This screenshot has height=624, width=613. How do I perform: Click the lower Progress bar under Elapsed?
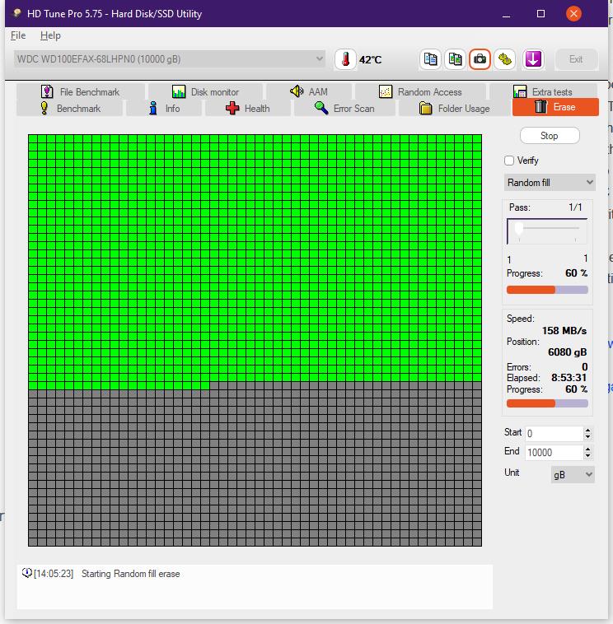(x=547, y=403)
